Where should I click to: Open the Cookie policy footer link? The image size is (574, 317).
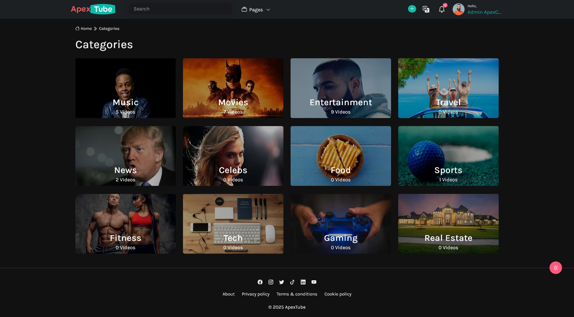click(338, 294)
